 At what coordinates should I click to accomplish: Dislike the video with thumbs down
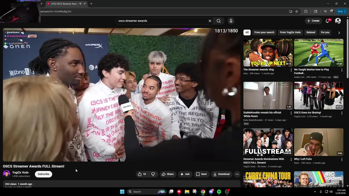[x=153, y=174]
